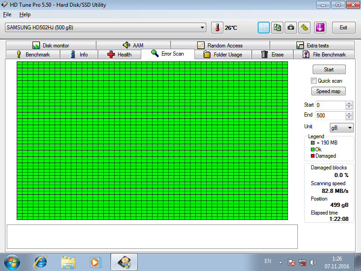Click the 1:22:08 elapsed time value
Image resolution: width=361 pixels, height=271 pixels.
click(x=339, y=219)
